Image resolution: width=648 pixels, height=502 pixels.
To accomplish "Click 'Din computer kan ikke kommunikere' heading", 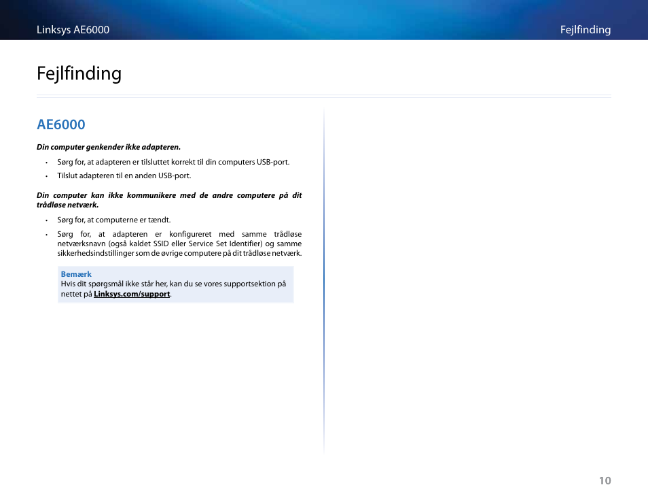I will click(x=169, y=200).
